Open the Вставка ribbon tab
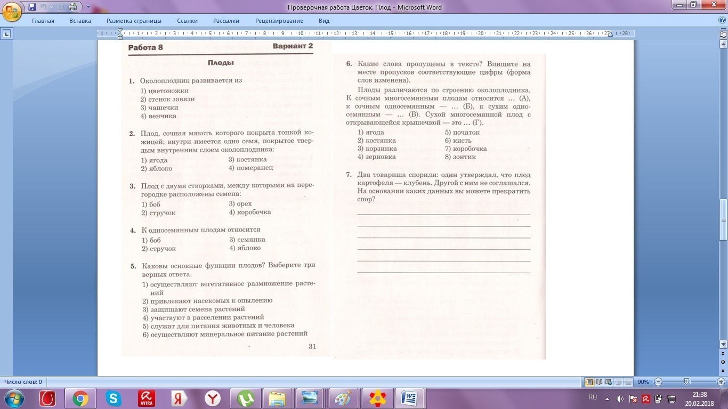Viewport: 728px width, 409px height. point(80,21)
